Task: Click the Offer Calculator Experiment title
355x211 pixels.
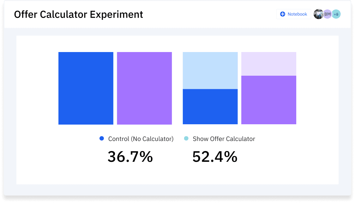Action: (79, 15)
